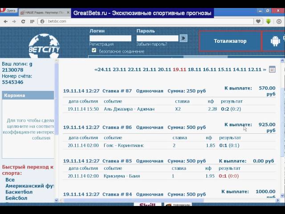Select date 14.11
Screen dimensions: 285x214
(x=240, y=70)
